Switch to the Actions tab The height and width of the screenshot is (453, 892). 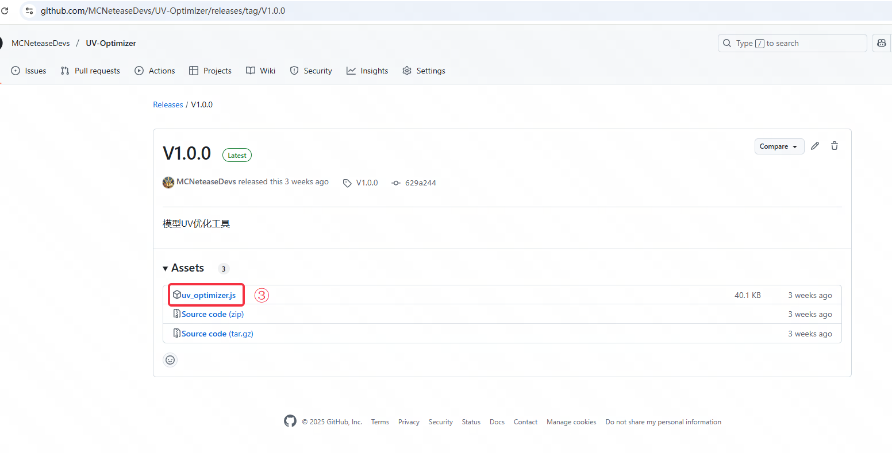[x=155, y=71]
